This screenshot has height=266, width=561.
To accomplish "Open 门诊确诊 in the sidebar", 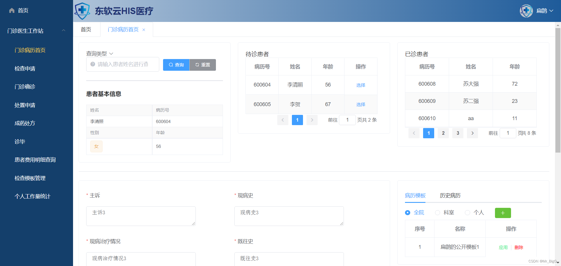I will pos(25,87).
